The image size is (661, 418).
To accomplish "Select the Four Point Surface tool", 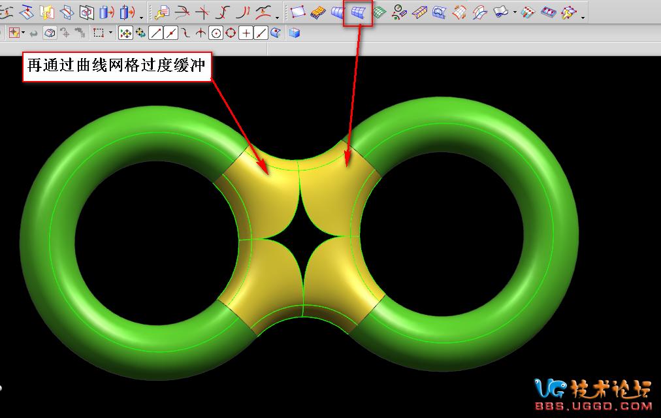I will tap(298, 12).
